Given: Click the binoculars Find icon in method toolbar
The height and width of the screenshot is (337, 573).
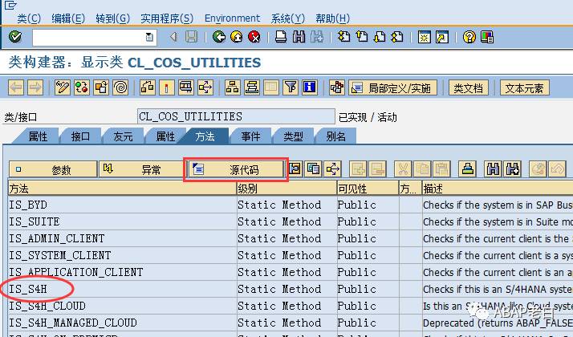Looking at the screenshot, I should [x=493, y=169].
